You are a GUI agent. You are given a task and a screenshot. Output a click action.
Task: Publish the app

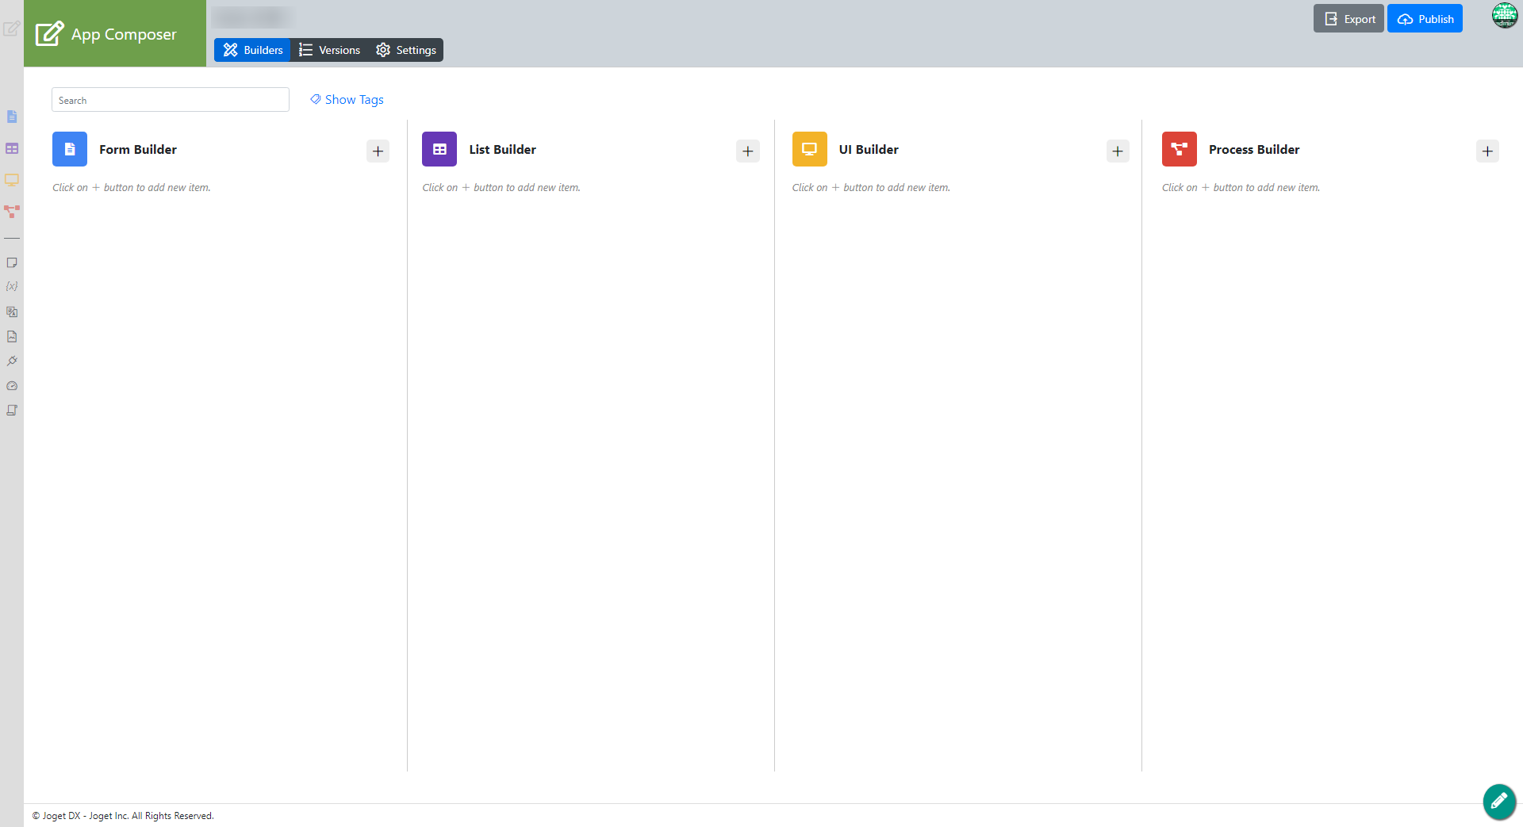point(1425,19)
